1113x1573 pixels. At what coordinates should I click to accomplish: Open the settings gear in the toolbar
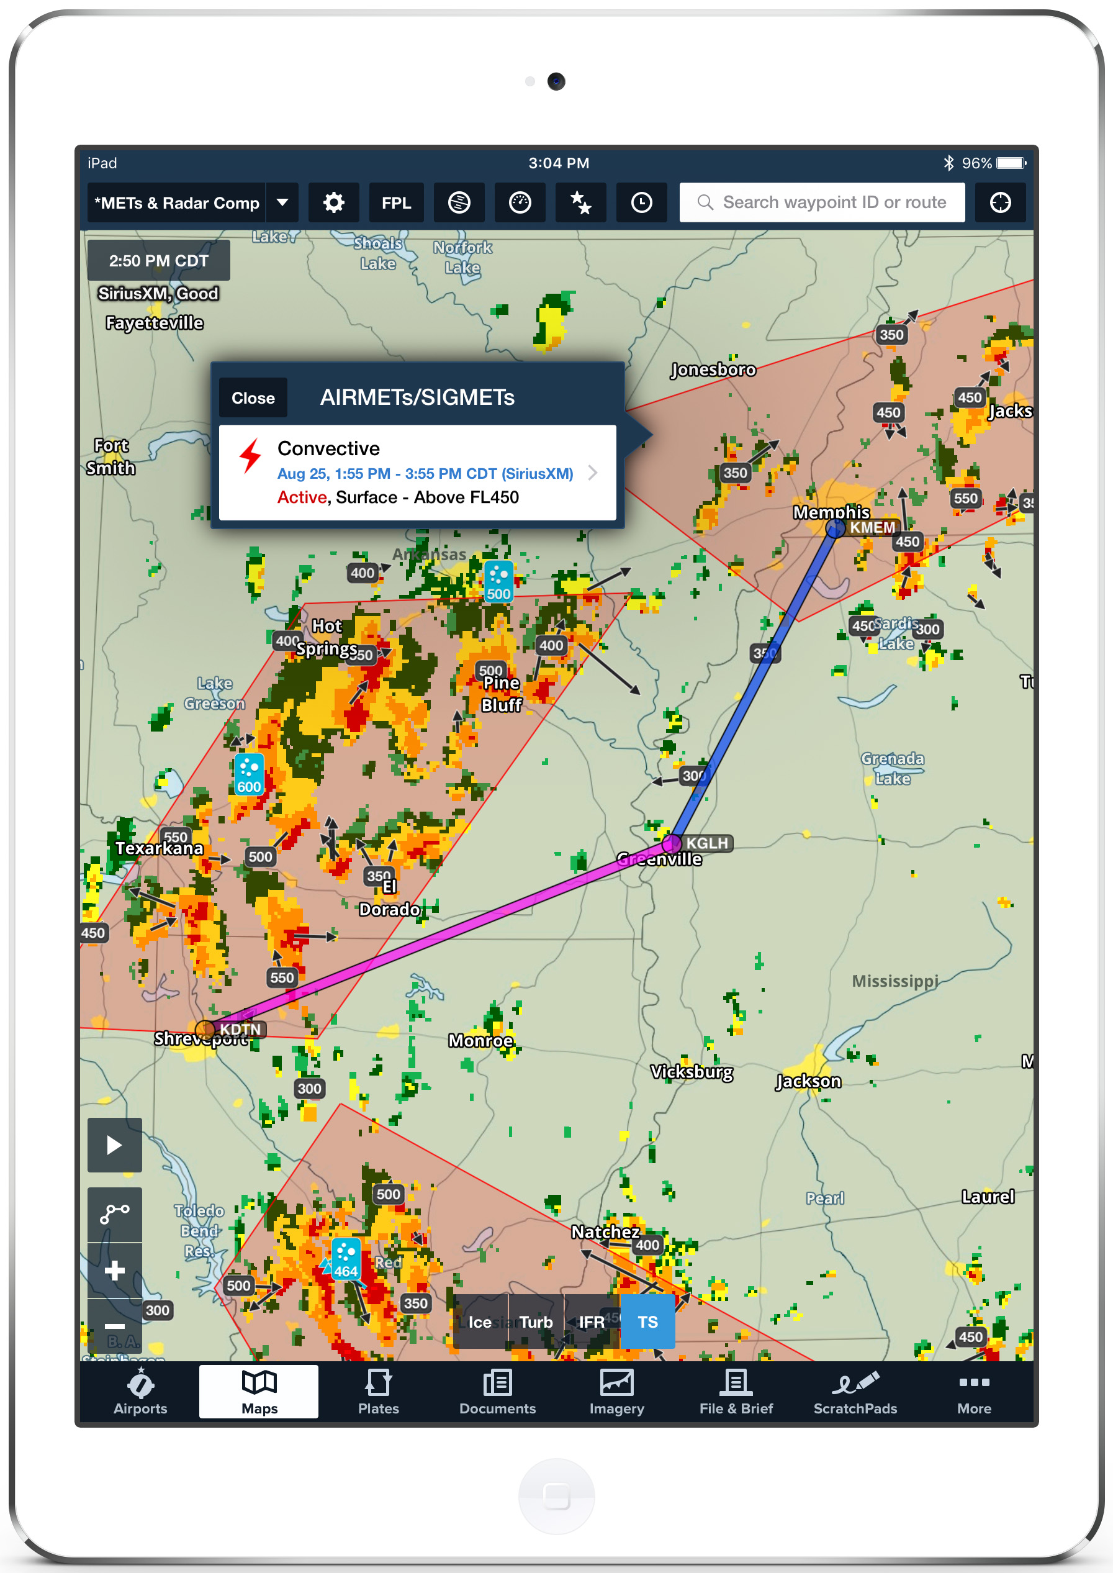334,202
